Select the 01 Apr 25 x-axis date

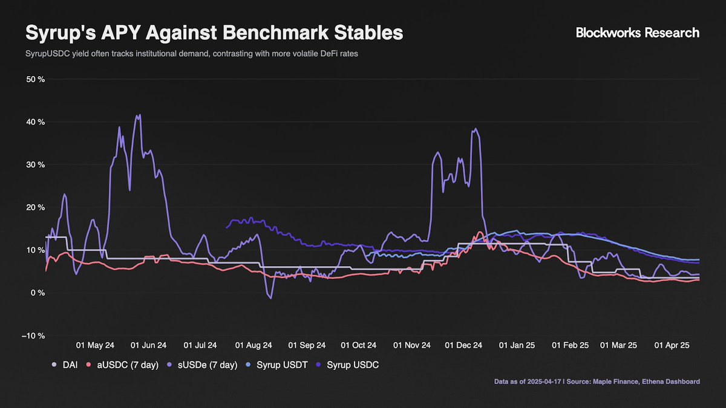point(673,346)
